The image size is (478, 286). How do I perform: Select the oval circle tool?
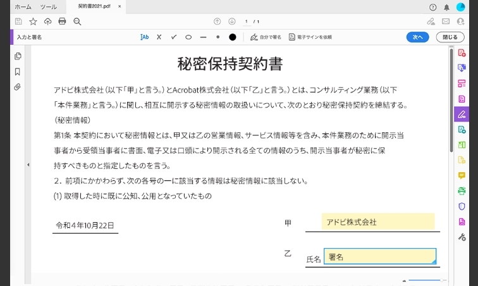pos(188,37)
